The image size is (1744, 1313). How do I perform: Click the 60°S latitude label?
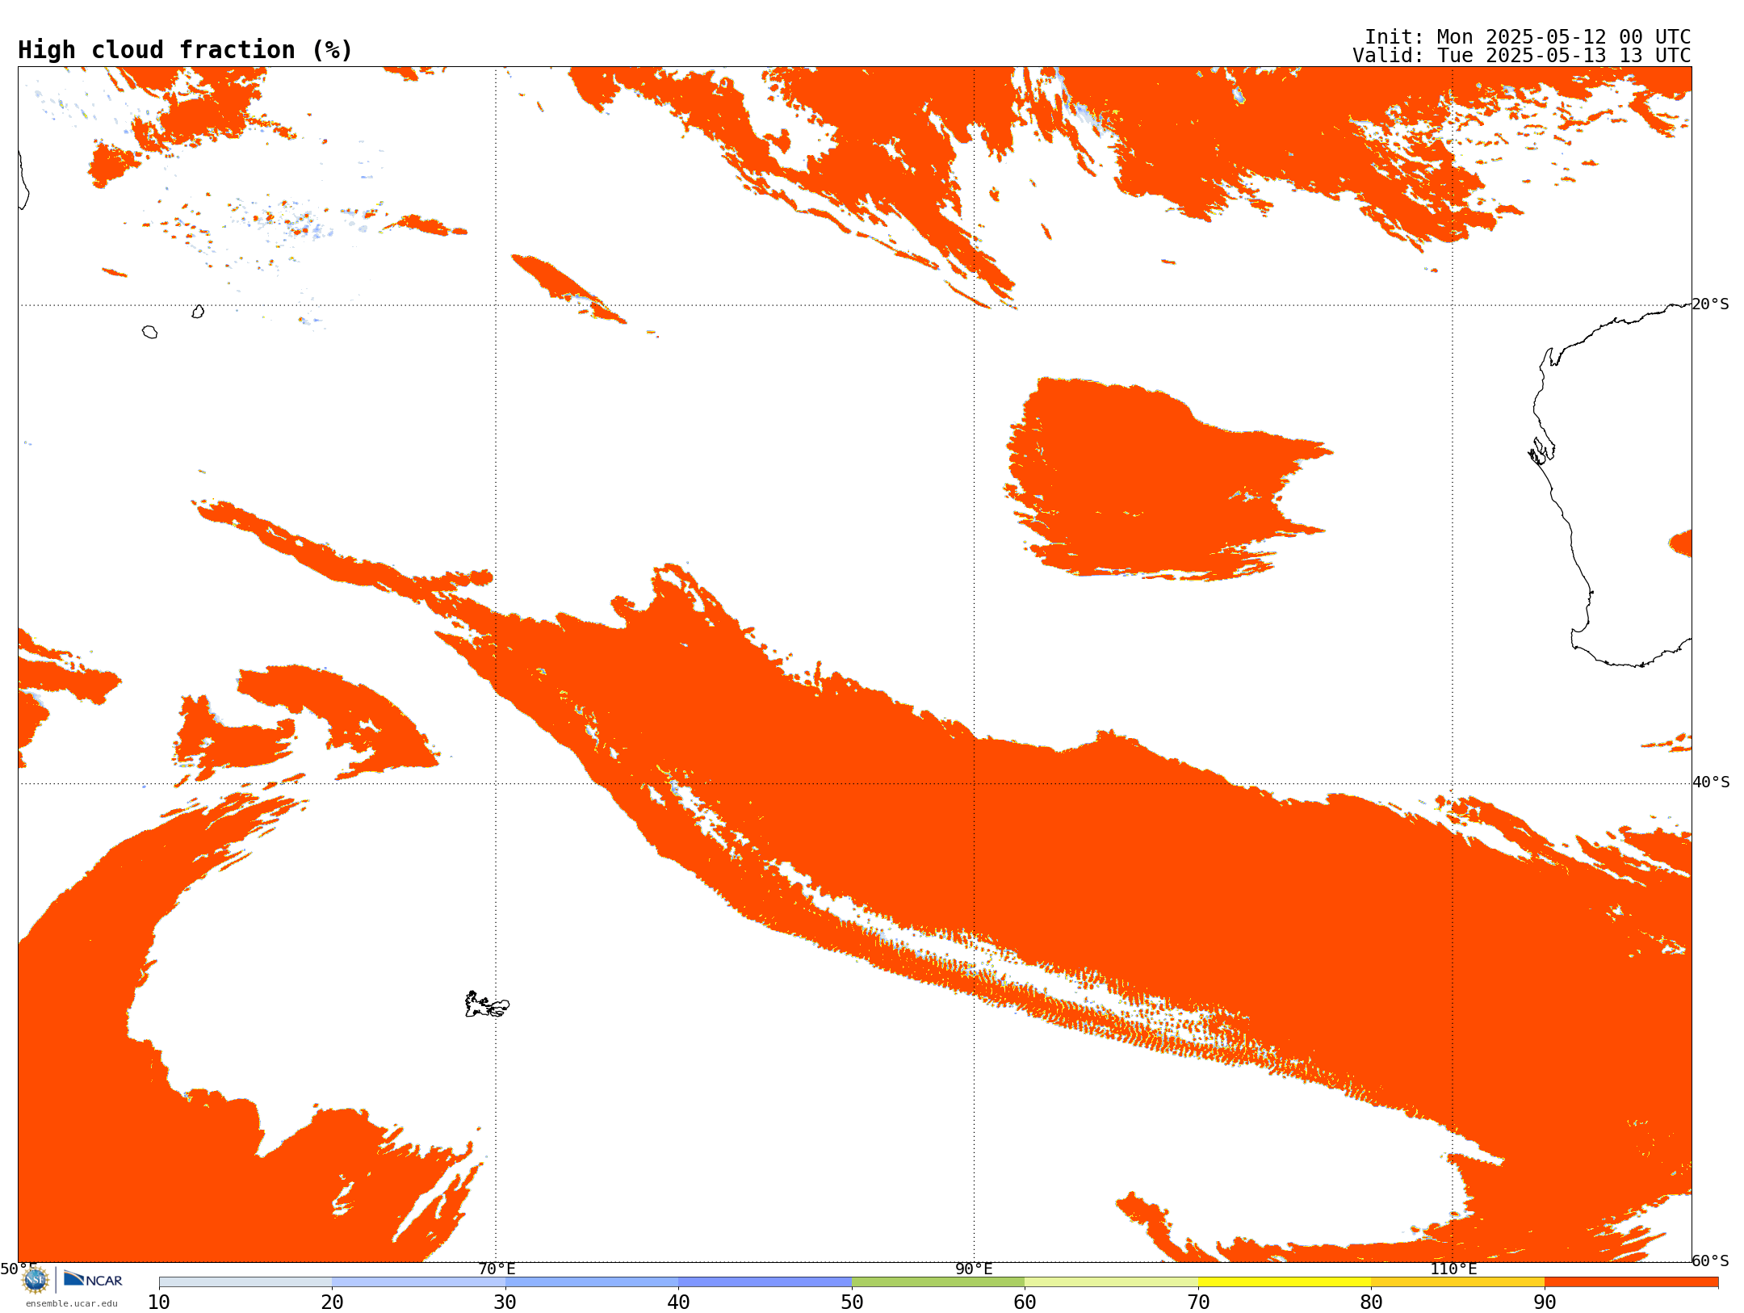click(x=1711, y=1261)
